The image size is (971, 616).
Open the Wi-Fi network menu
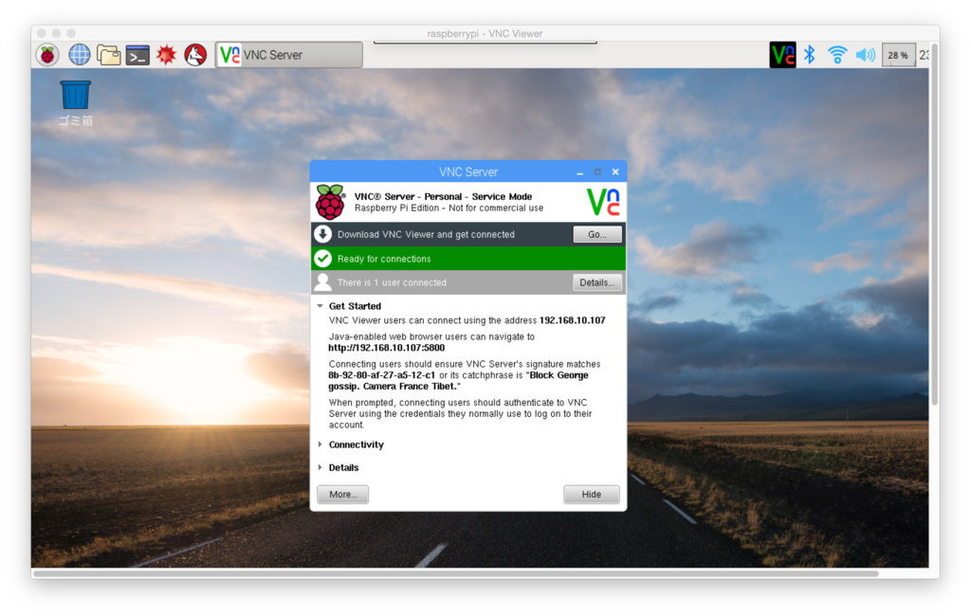click(x=837, y=55)
